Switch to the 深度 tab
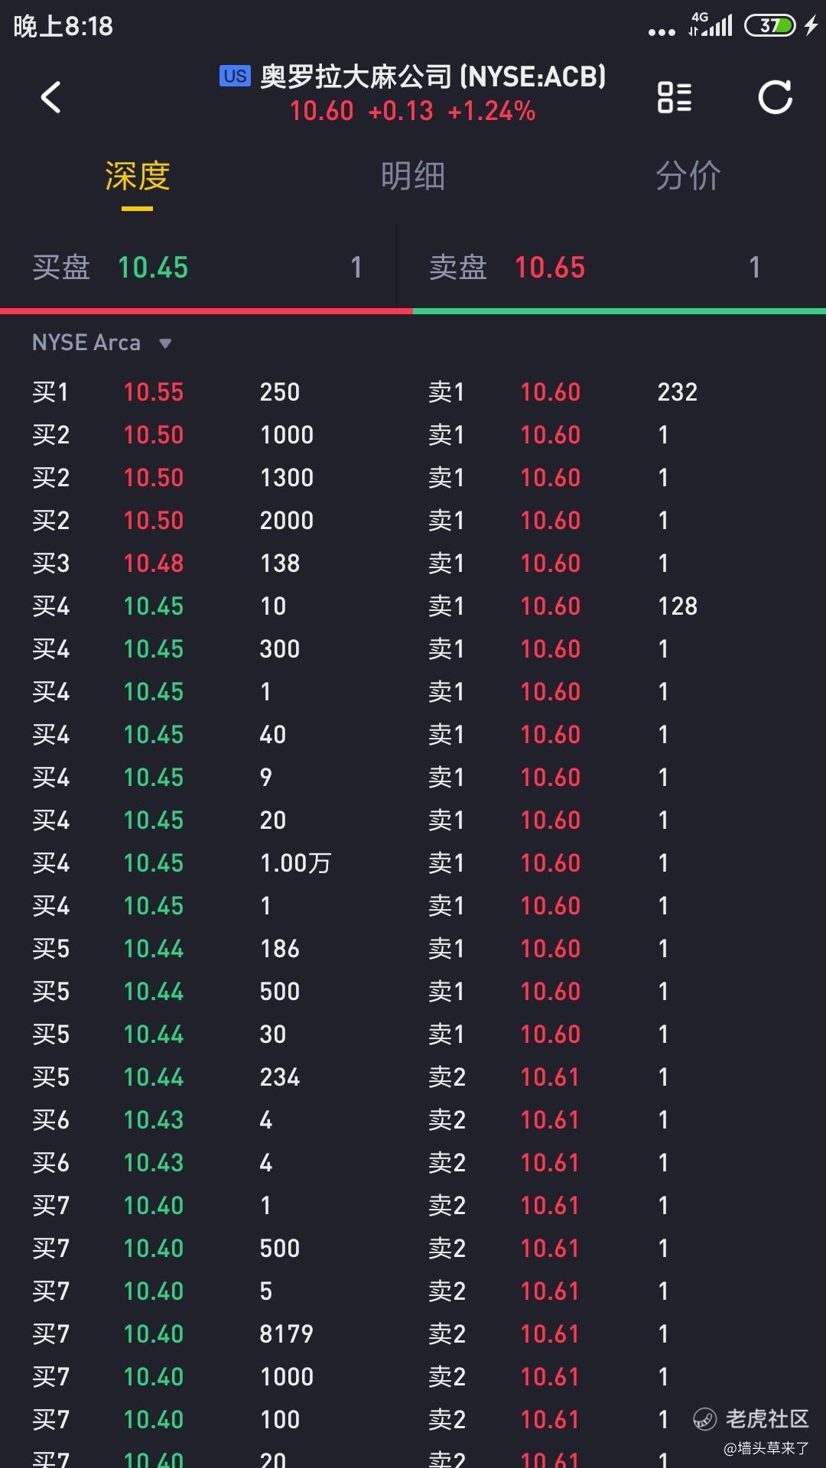 (138, 177)
